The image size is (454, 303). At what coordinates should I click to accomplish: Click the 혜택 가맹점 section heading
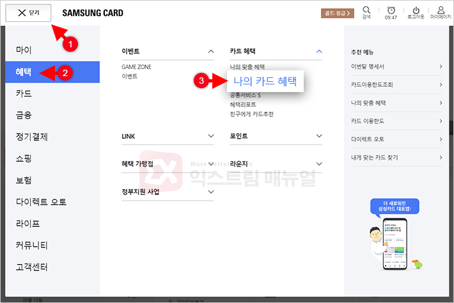click(x=137, y=164)
